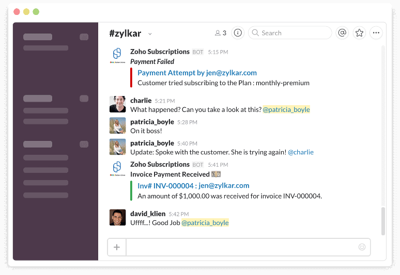The height and width of the screenshot is (275, 400).
Task: Click @patricia_boyle mention in david_klien's message
Action: click(x=205, y=223)
